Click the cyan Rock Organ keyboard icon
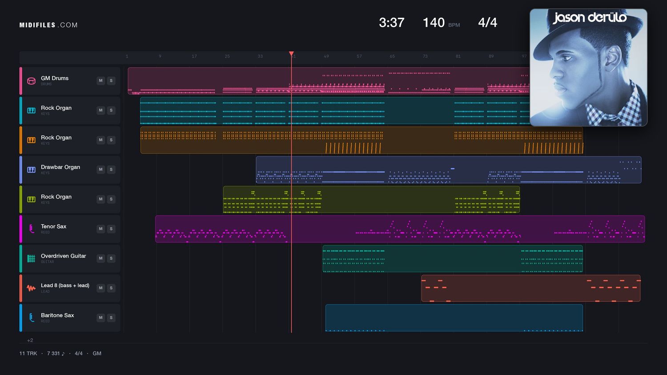Image resolution: width=667 pixels, height=375 pixels. 31,110
